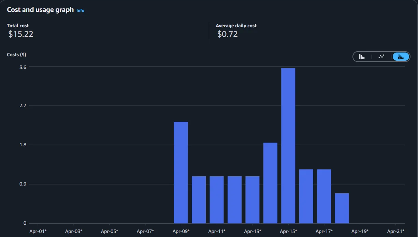Viewport: 418px width, 237px height.
Task: Click the Apr-13 cost bar
Action: (253, 200)
